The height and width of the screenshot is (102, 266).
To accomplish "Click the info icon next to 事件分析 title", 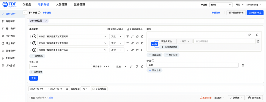I will coord(39,13).
